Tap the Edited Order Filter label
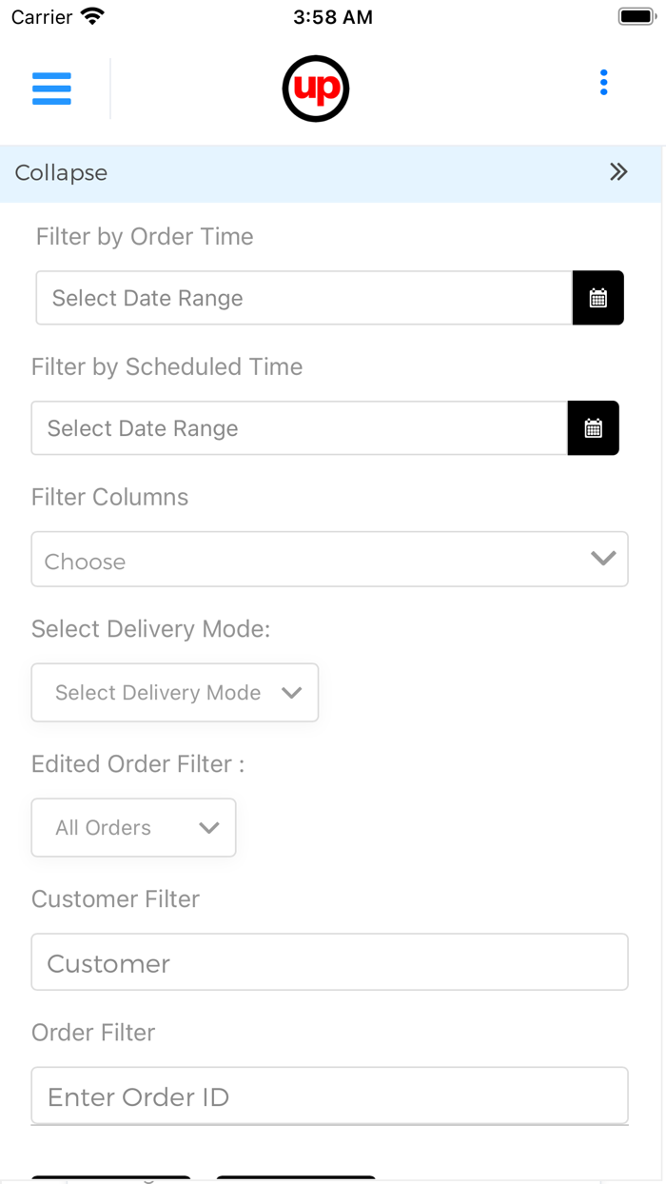Image resolution: width=666 pixels, height=1184 pixels. click(x=138, y=764)
